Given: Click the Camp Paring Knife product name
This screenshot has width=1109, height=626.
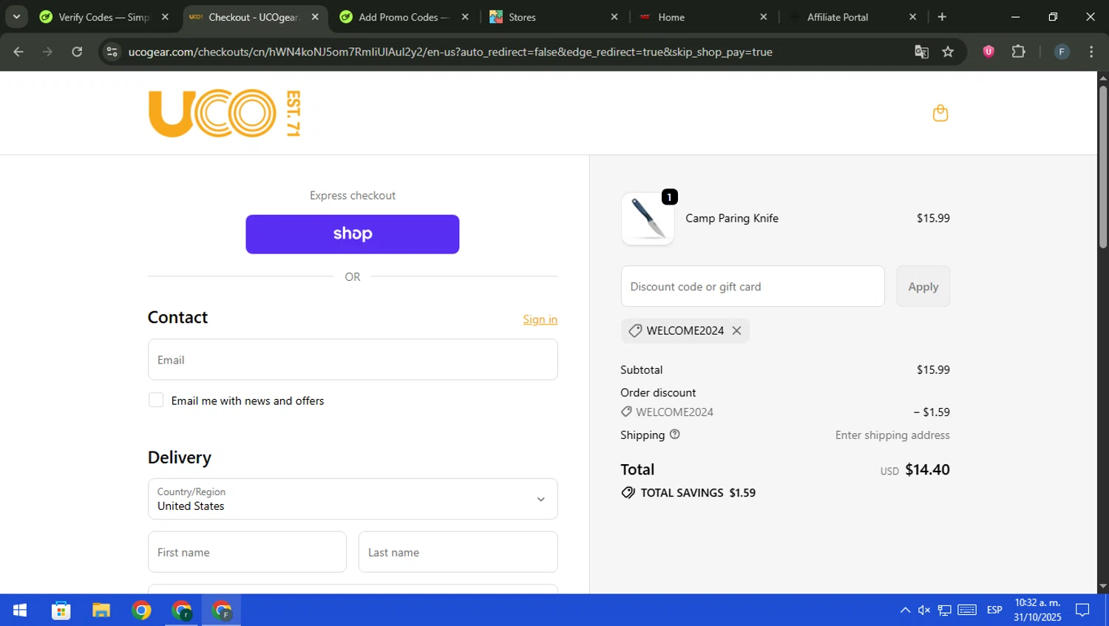Looking at the screenshot, I should tap(732, 219).
